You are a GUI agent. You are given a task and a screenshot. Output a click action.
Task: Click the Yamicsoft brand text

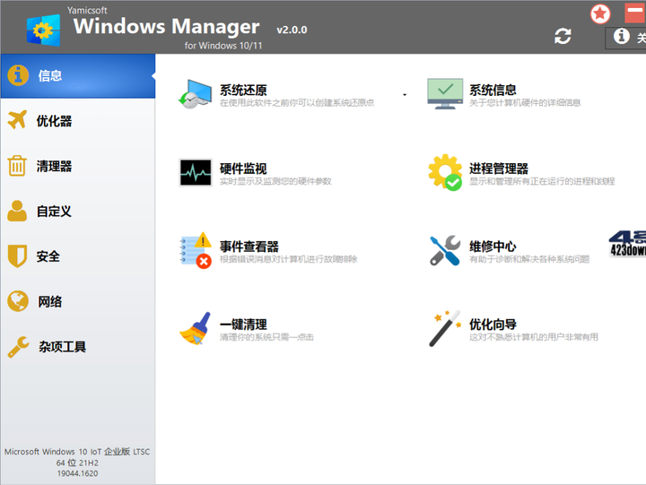click(x=87, y=10)
